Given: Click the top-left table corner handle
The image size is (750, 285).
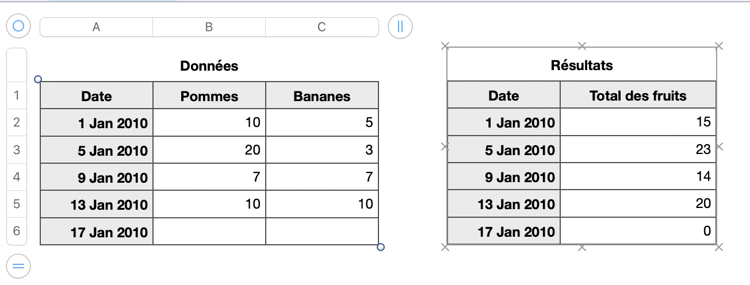Looking at the screenshot, I should pyautogui.click(x=38, y=79).
